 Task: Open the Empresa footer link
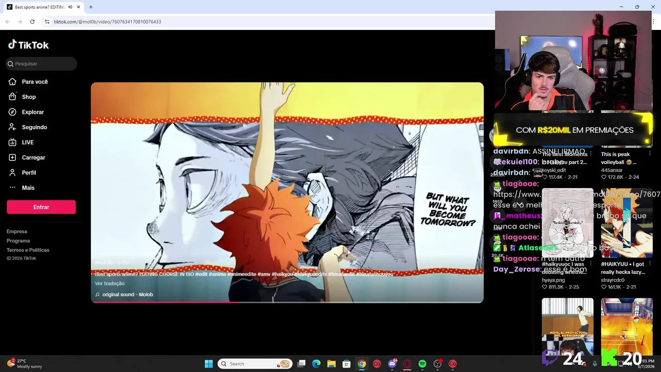[x=17, y=231]
